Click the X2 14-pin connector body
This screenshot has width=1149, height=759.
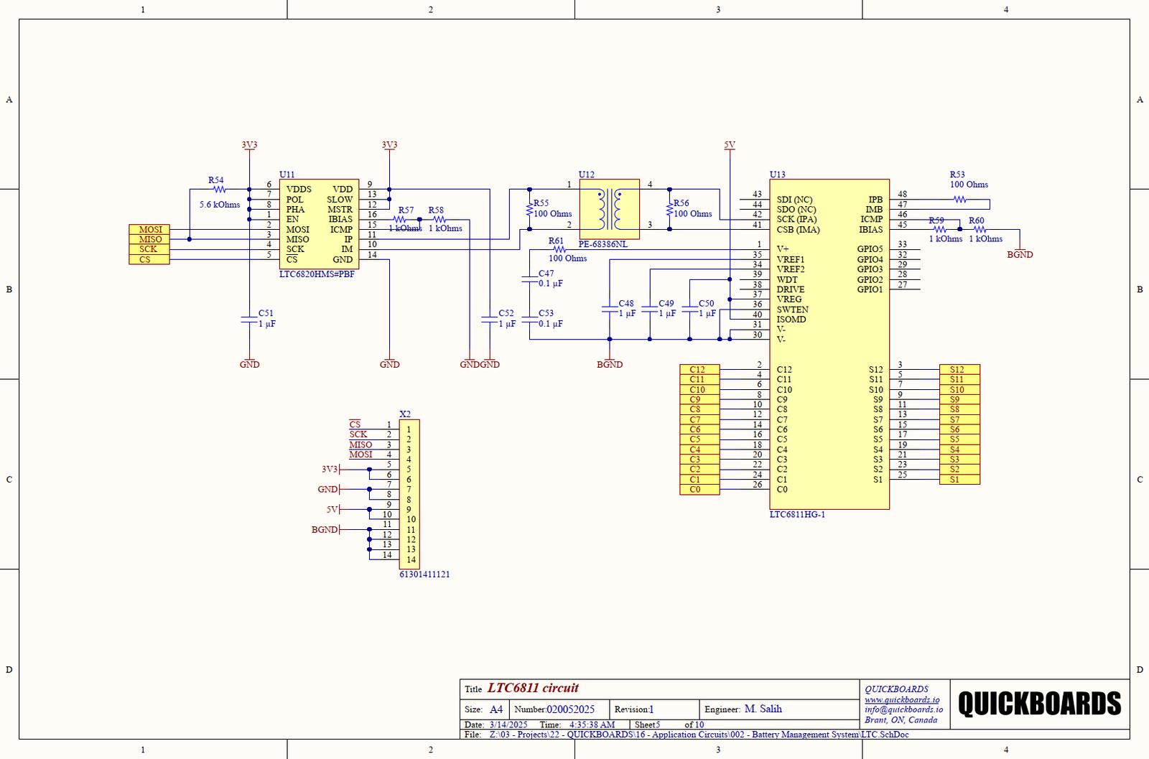click(x=409, y=494)
